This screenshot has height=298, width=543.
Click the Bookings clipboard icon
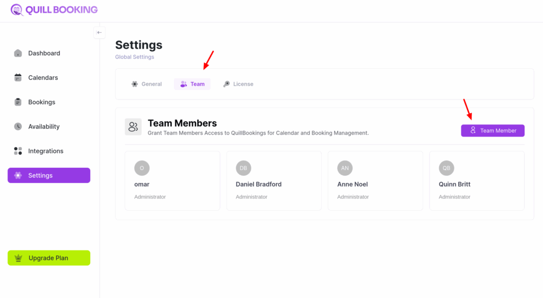18,102
